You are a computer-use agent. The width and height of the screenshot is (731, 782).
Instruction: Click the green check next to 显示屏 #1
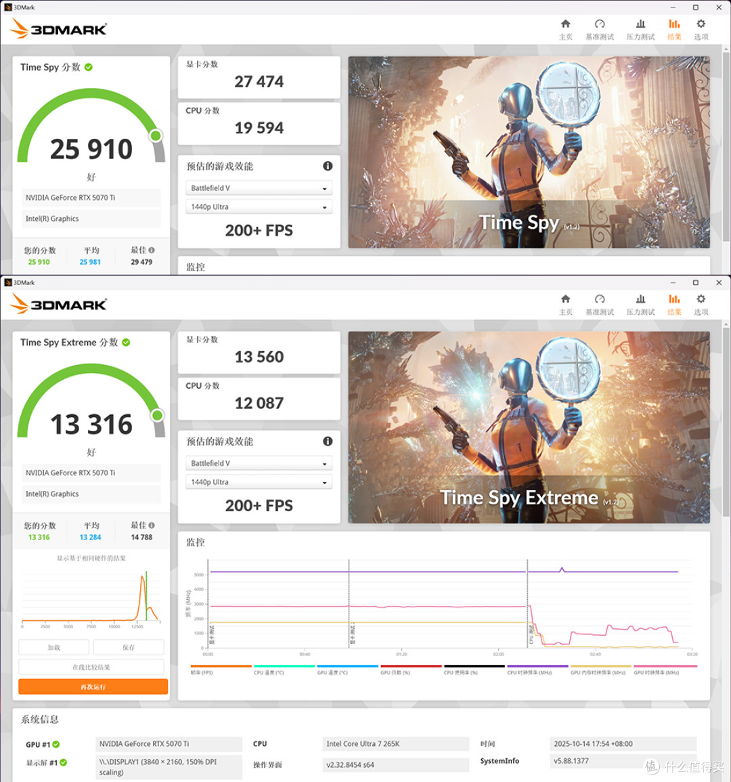click(x=64, y=762)
